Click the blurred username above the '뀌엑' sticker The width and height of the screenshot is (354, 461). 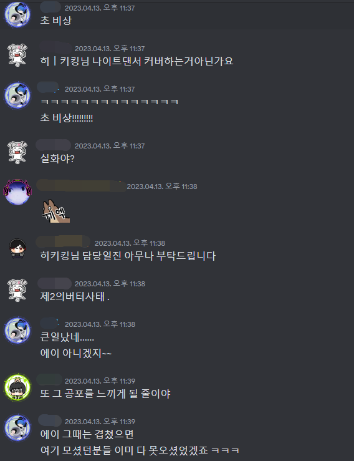[81, 185]
